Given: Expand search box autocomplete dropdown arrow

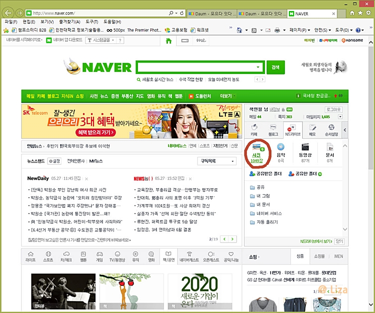Looking at the screenshot, I should point(258,67).
